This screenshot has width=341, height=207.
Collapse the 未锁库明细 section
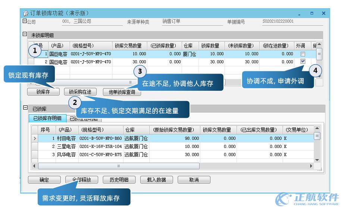[25, 35]
